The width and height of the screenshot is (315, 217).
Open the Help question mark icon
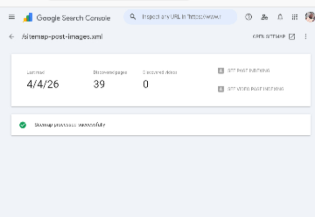[248, 17]
